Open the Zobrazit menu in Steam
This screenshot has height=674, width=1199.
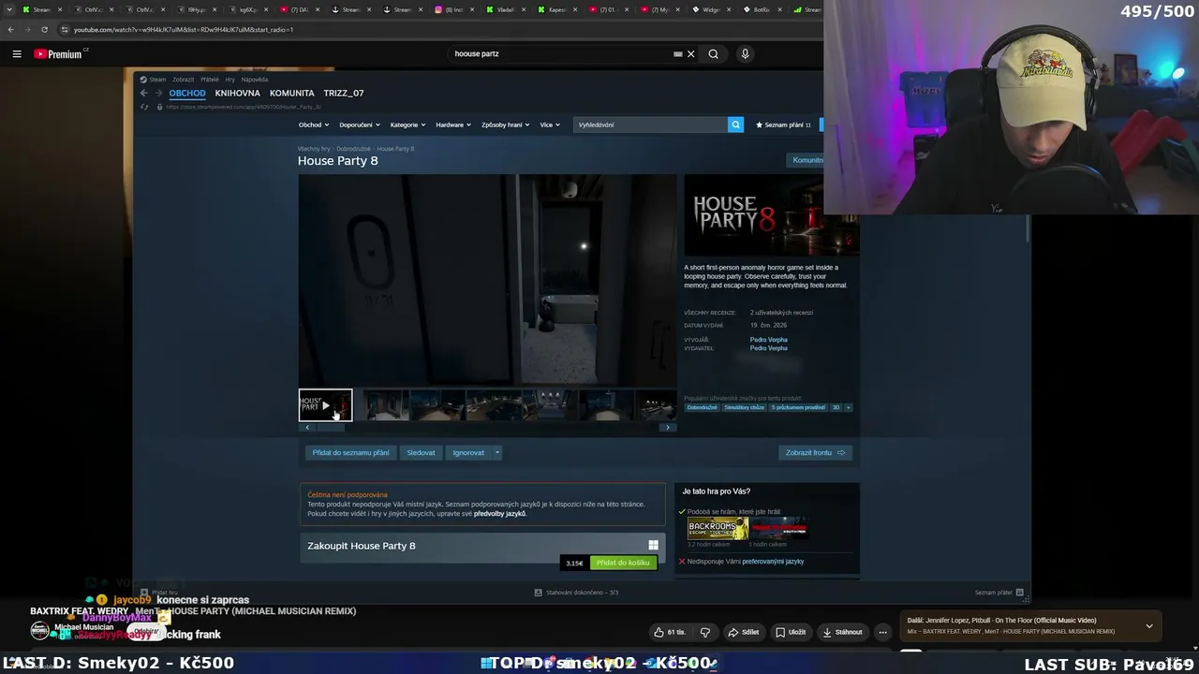183,80
